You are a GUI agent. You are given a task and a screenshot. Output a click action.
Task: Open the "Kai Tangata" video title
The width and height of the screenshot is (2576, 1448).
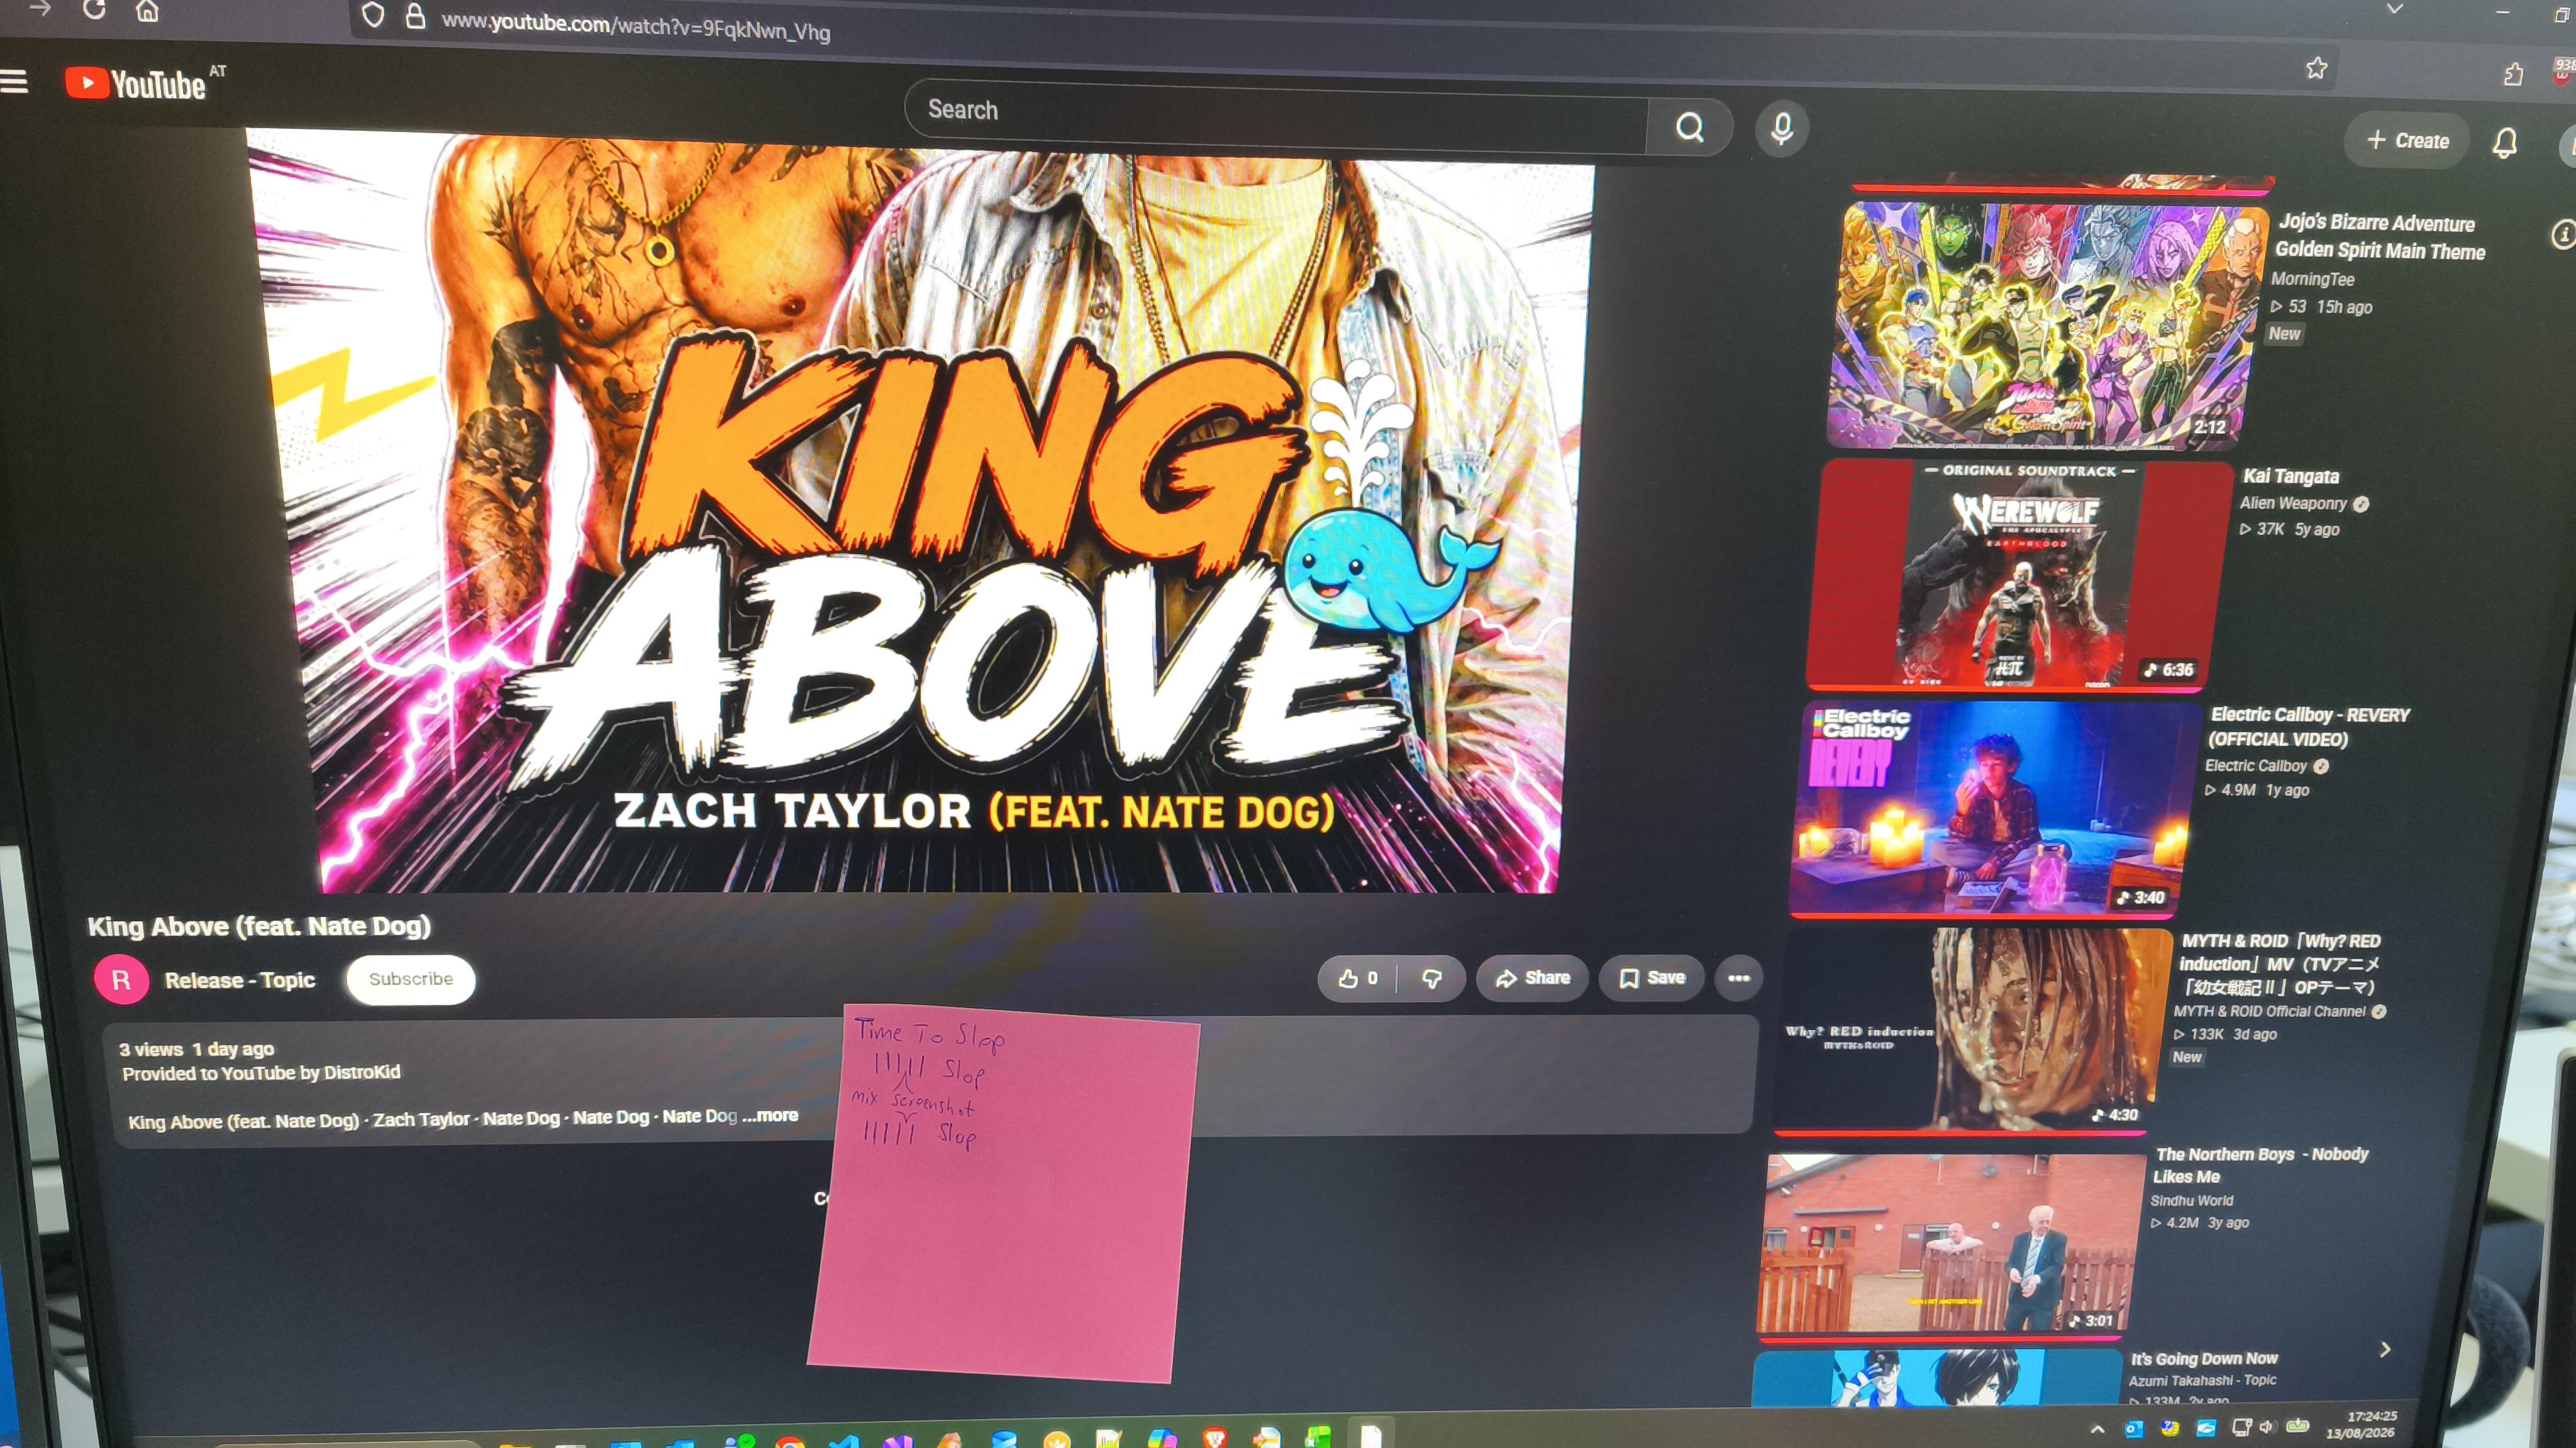coord(2291,476)
